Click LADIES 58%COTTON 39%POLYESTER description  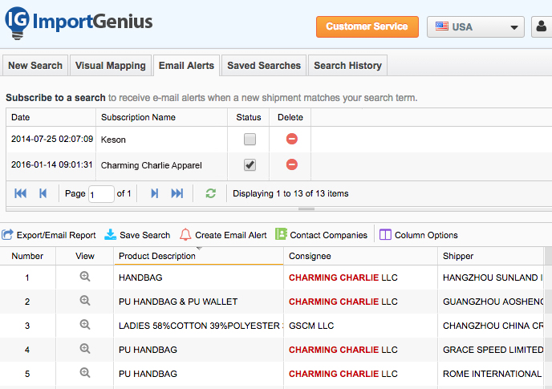[199, 326]
